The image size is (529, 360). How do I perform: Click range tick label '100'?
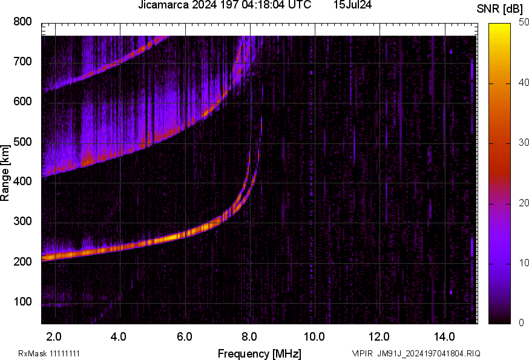(x=22, y=301)
